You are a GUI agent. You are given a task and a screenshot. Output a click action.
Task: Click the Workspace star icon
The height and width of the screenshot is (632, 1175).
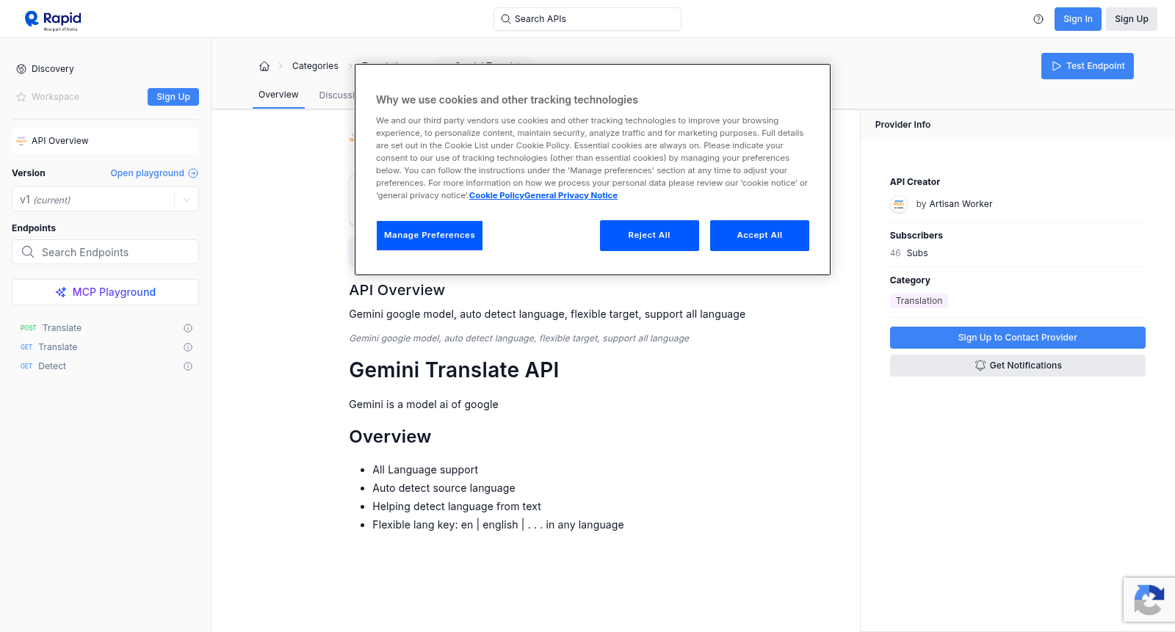(x=21, y=97)
